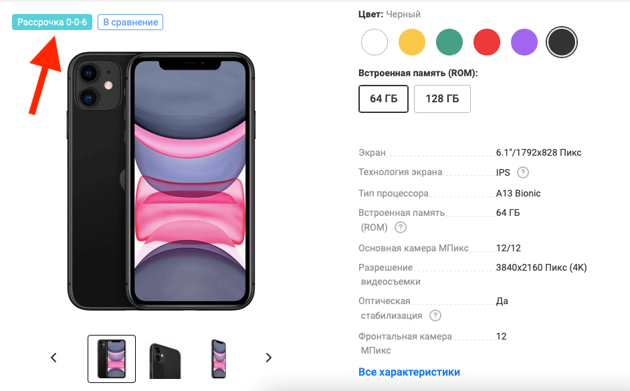Select the green color swatch
This screenshot has height=391, width=630.
click(x=449, y=42)
